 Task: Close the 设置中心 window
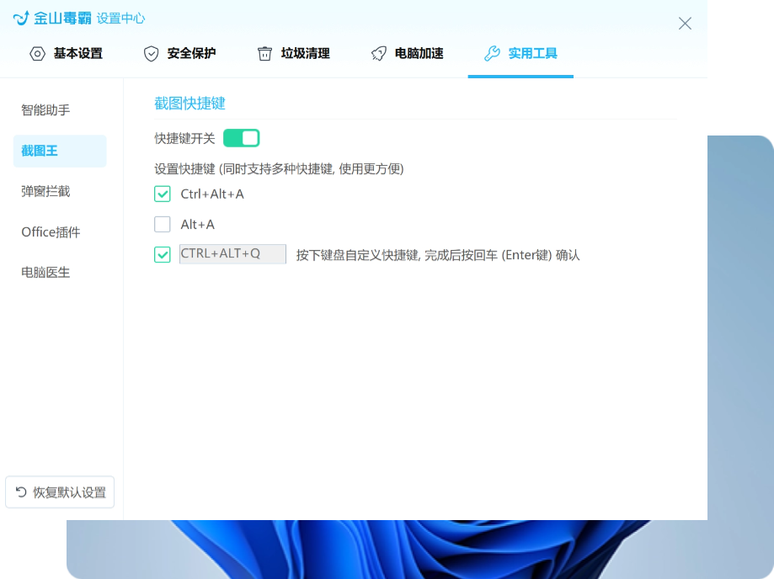click(685, 24)
